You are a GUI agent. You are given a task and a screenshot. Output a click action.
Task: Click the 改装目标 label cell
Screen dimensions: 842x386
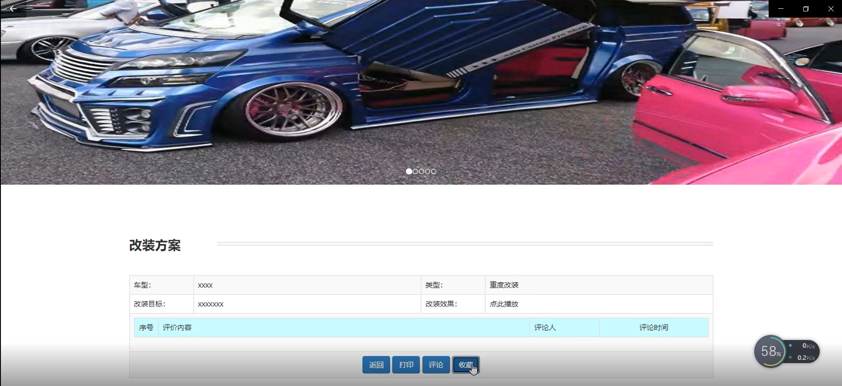(x=162, y=304)
